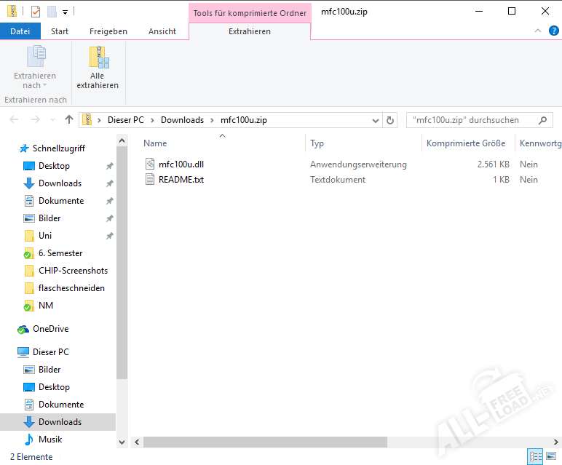The width and height of the screenshot is (562, 465).
Task: Collapse the ribbon with the chevron
Action: 537,31
